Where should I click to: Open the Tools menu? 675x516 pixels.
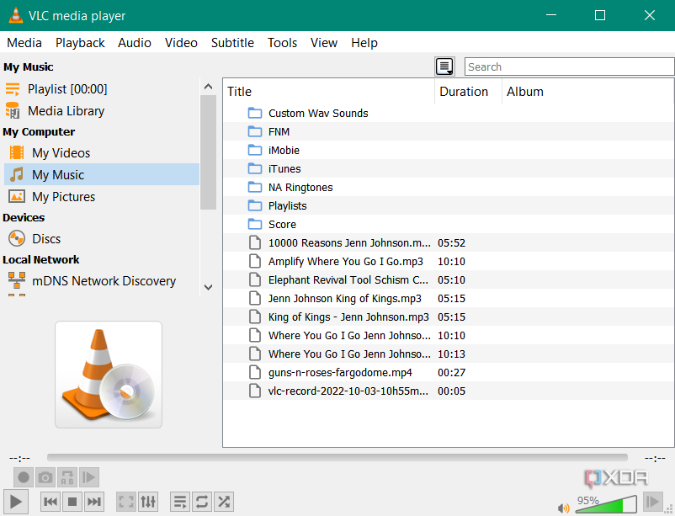click(x=283, y=43)
